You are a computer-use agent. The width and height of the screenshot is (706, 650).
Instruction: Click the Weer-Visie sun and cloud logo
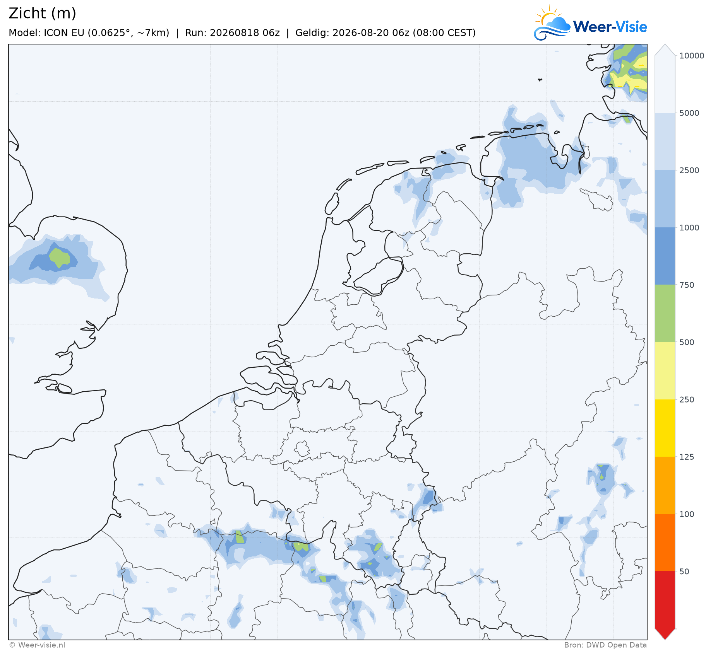(x=552, y=23)
